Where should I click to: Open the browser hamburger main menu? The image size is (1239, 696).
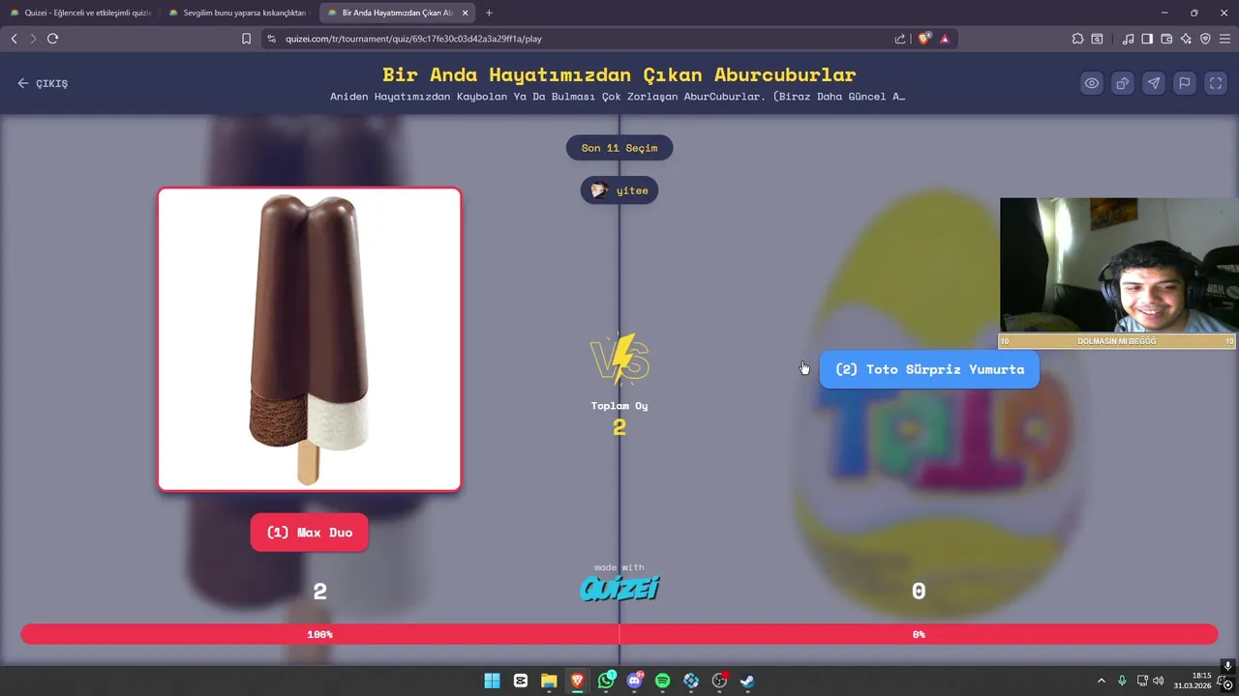pyautogui.click(x=1224, y=39)
